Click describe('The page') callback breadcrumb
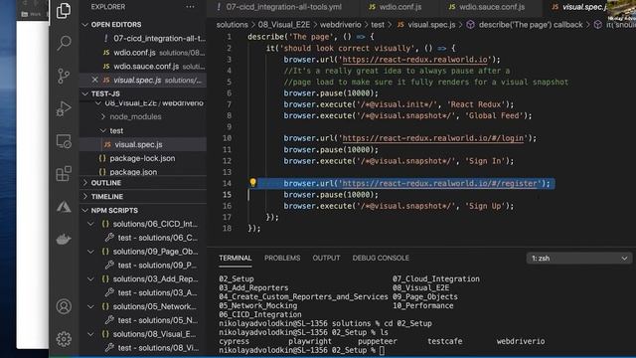 530,25
